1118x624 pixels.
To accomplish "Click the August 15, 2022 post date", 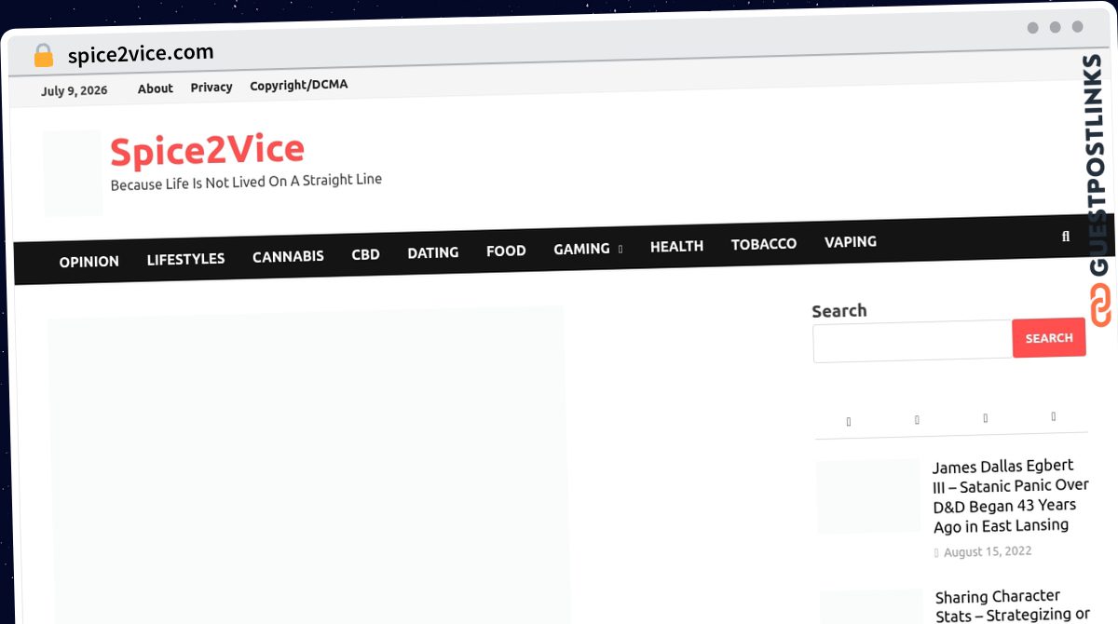I will click(x=988, y=551).
